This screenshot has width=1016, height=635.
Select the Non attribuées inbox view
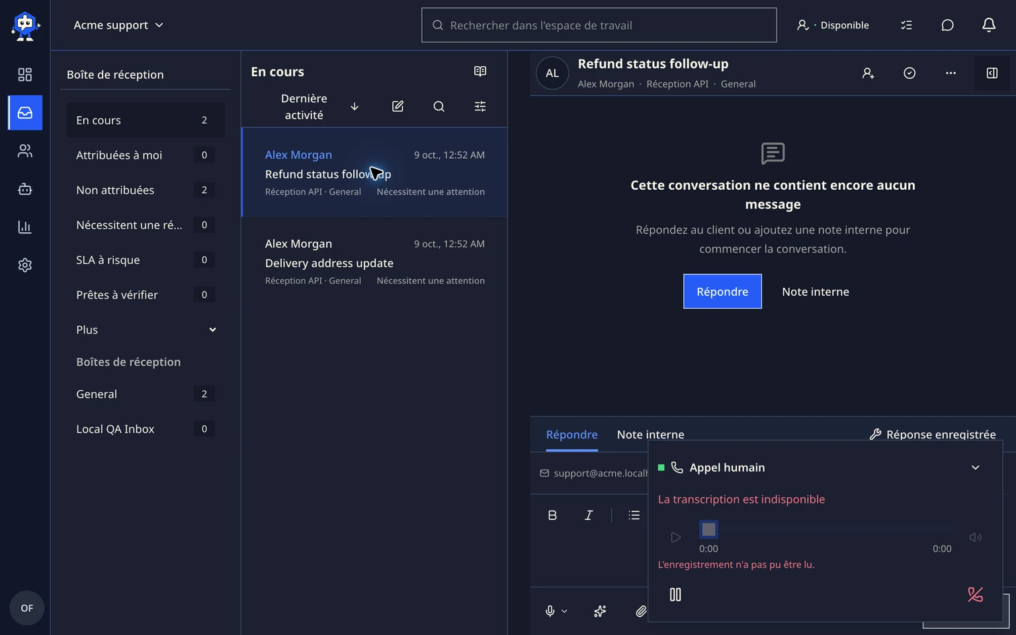click(146, 190)
